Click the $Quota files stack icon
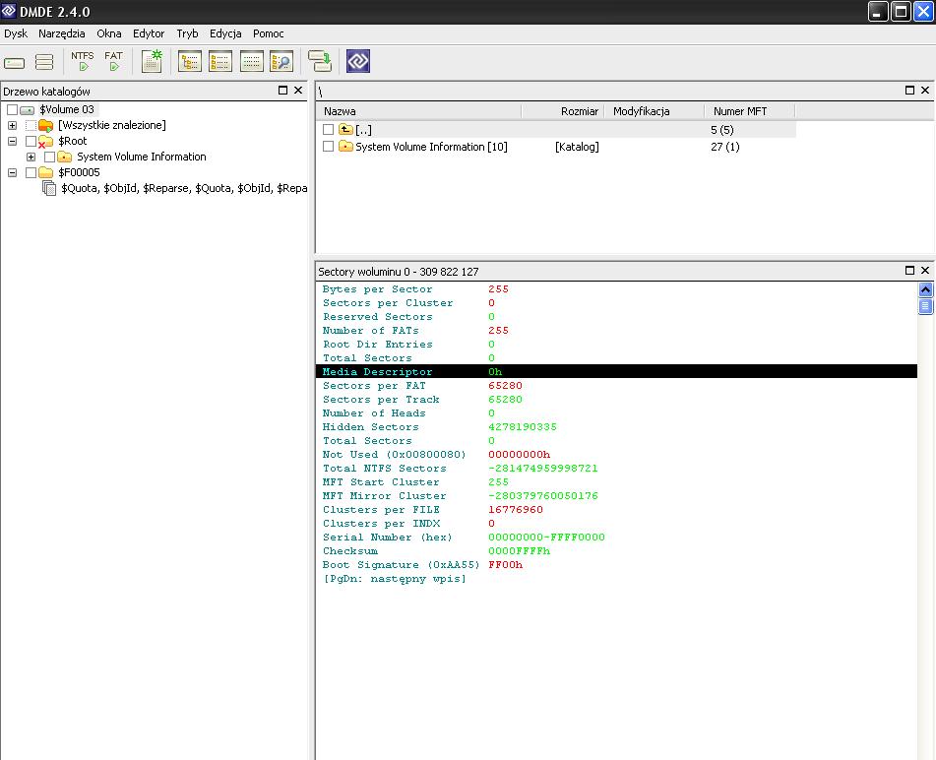The image size is (936, 760). click(49, 189)
